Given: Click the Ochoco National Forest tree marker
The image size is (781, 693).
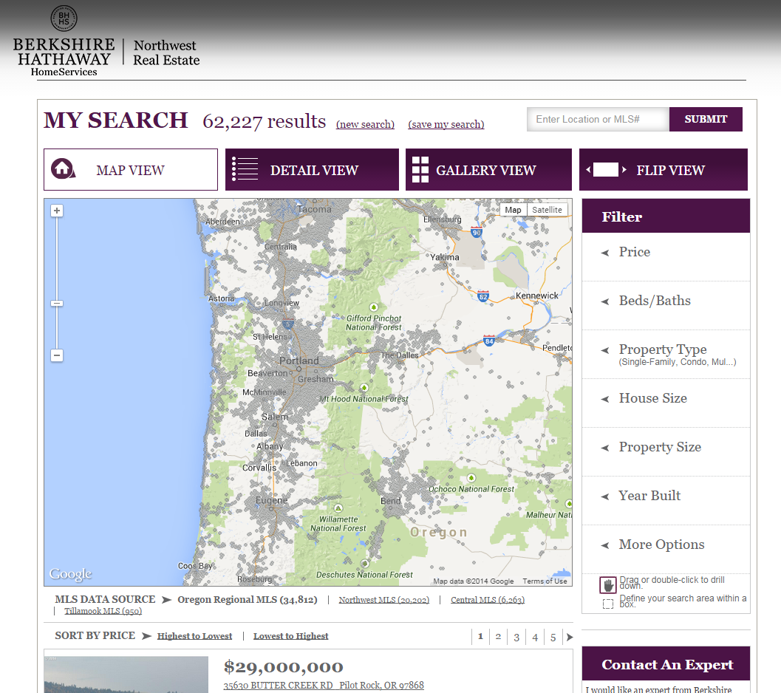Looking at the screenshot, I should pyautogui.click(x=471, y=478).
